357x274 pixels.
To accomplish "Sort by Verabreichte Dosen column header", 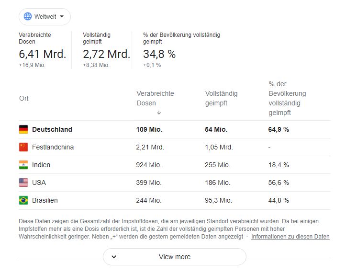I will pyautogui.click(x=155, y=98).
